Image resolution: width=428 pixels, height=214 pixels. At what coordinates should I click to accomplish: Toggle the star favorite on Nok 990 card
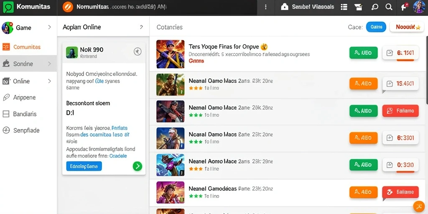(x=138, y=51)
